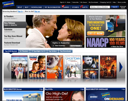Image resolution: width=128 pixels, height=101 pixels.
Task: Open The Family That Preys cover
Action: (x=19, y=67)
